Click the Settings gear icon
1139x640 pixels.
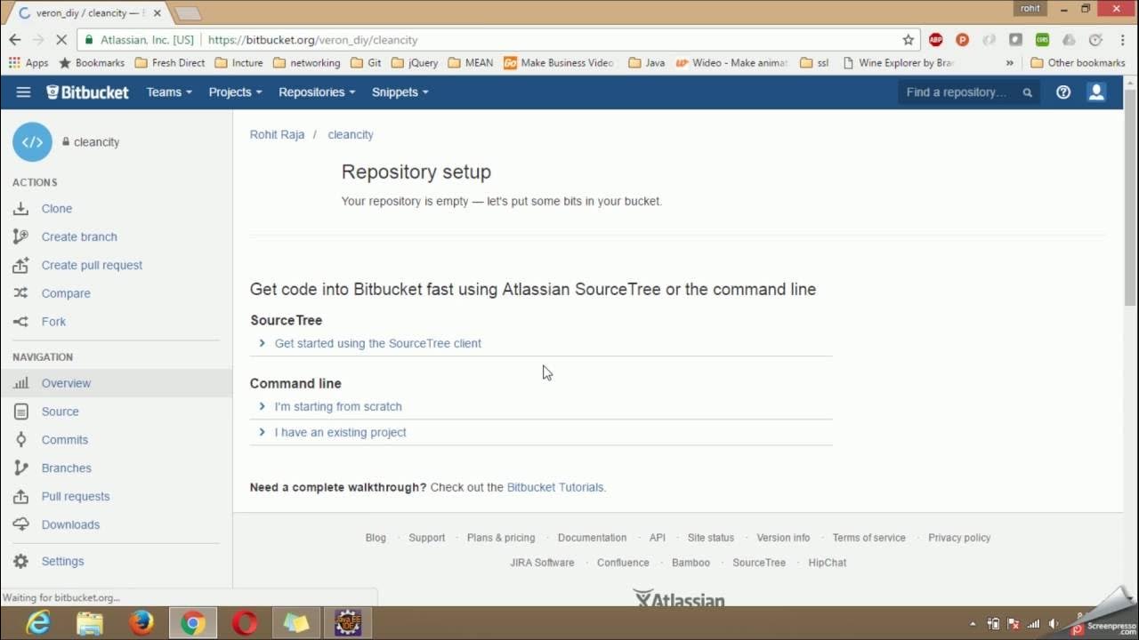point(21,562)
